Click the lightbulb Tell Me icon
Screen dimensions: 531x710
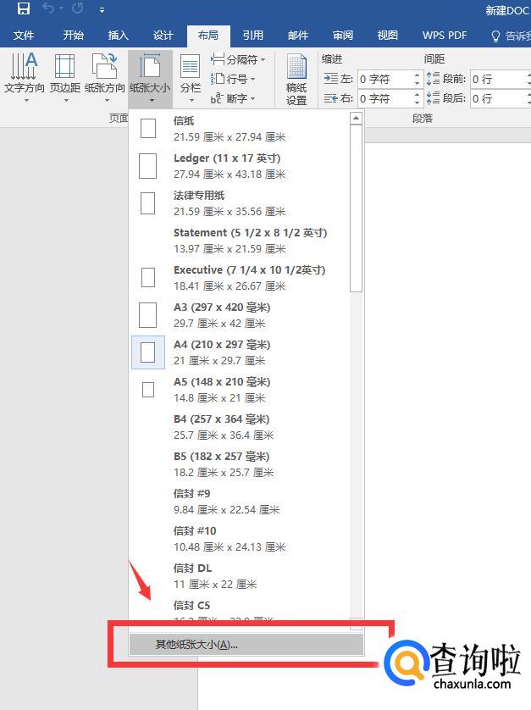[x=495, y=36]
